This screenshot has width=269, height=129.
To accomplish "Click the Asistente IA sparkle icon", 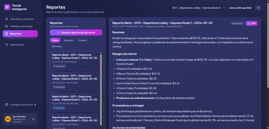I will pyautogui.click(x=6, y=45).
